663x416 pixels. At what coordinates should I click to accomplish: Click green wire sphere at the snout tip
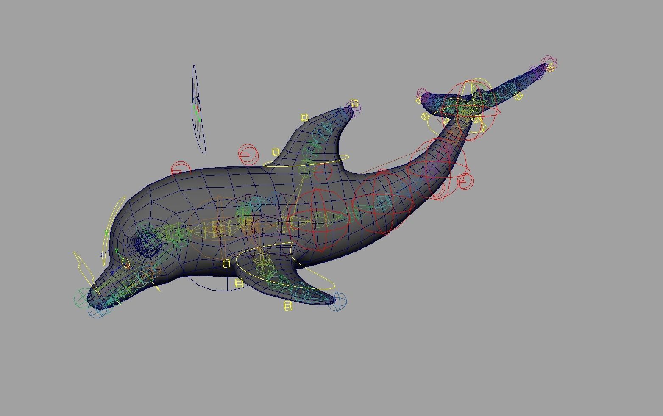click(81, 297)
